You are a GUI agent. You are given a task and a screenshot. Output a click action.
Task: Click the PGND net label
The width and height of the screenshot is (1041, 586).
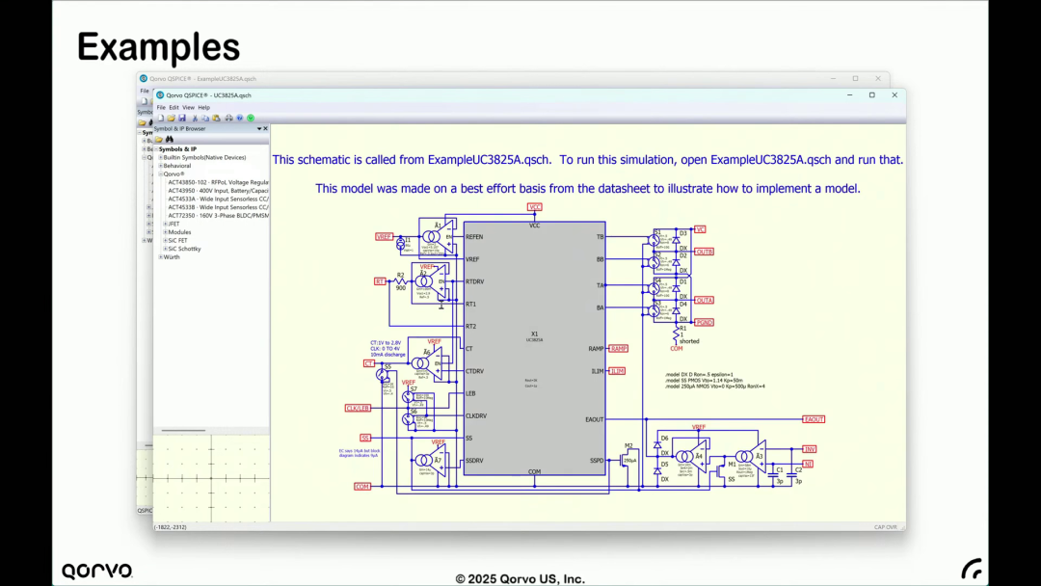pyautogui.click(x=704, y=323)
